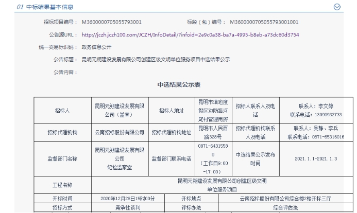Image resolution: width=357 pixels, height=213 pixels.
Task: Select the 昆明市人民西路328号 address cell
Action: tap(213, 133)
